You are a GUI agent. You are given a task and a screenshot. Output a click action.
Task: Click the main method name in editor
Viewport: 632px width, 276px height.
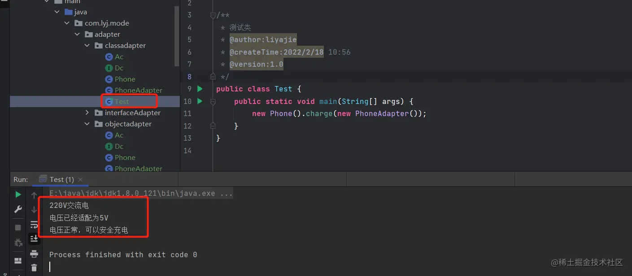click(328, 101)
